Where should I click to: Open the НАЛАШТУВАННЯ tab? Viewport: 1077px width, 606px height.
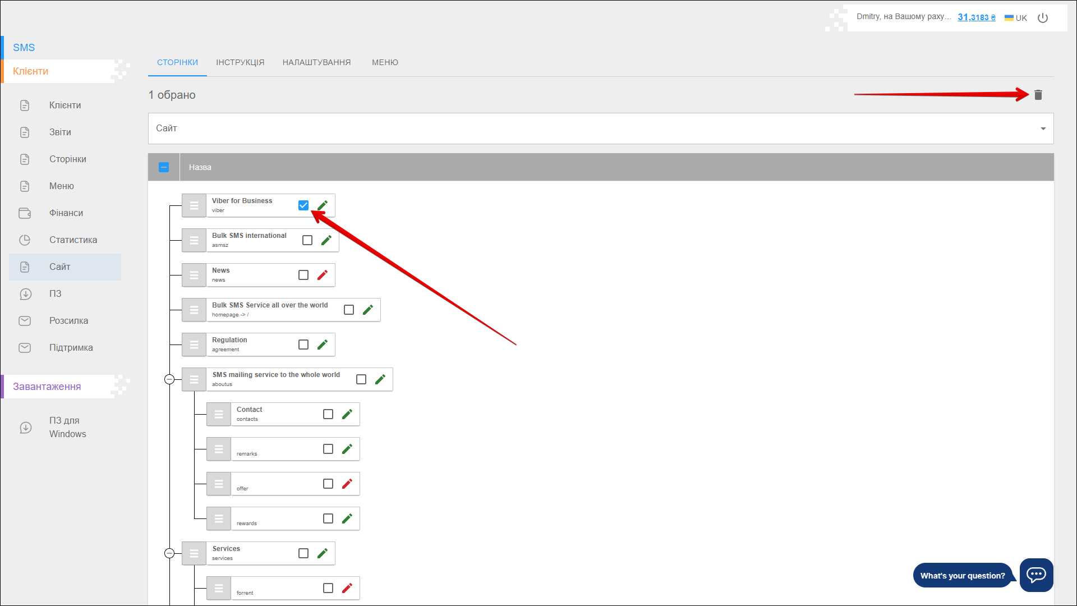pyautogui.click(x=316, y=62)
